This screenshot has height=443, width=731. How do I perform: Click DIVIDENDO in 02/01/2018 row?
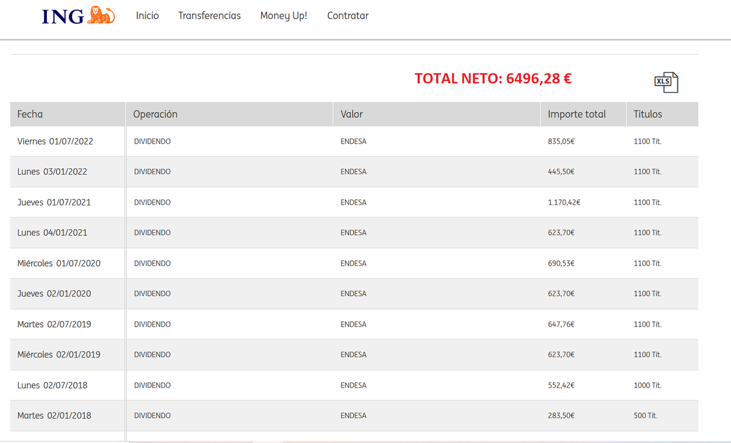click(x=152, y=416)
